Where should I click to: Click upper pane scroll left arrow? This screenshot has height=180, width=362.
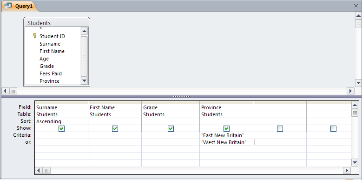(5, 91)
